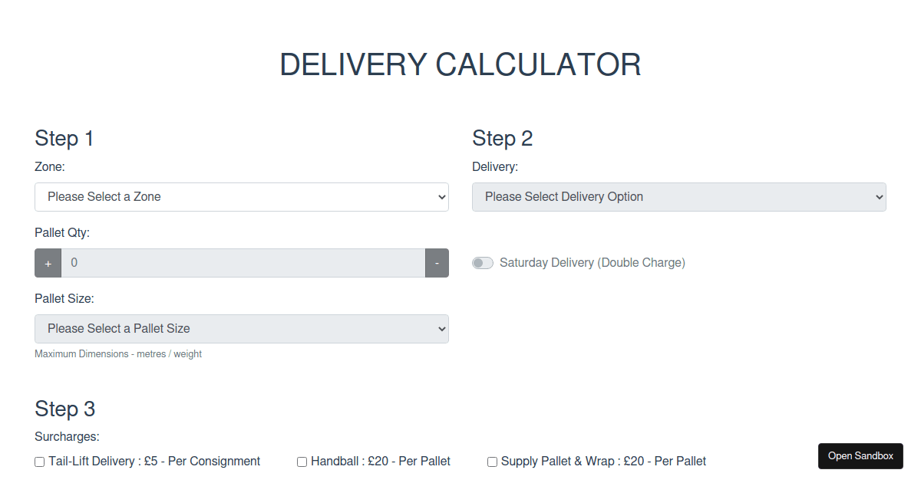Click the DELIVERY CALCULATOR title
The image size is (921, 483).
pyautogui.click(x=460, y=64)
